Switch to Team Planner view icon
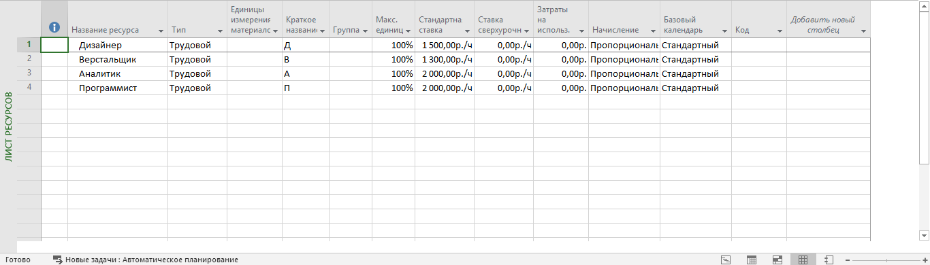930x265 pixels. tap(777, 260)
